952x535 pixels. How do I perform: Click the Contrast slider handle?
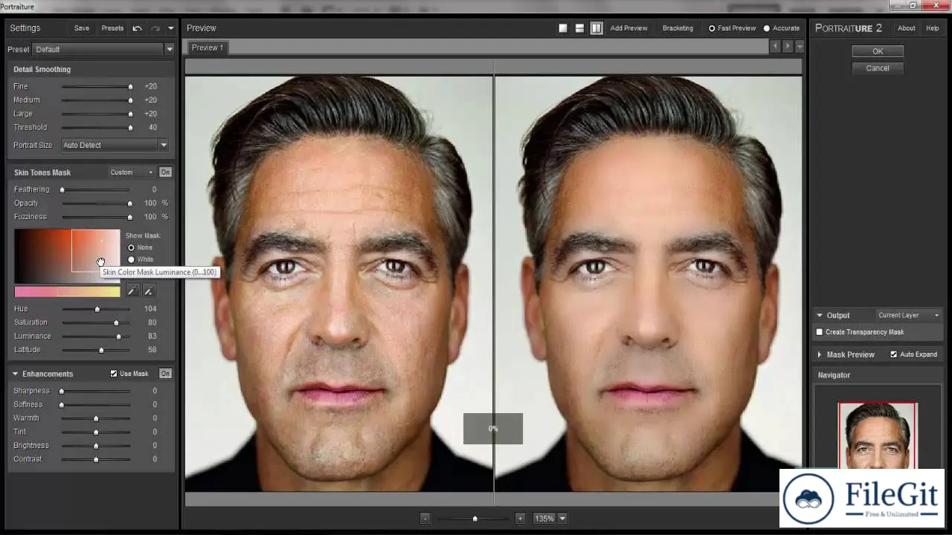click(x=96, y=459)
